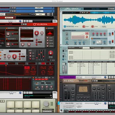This screenshot has width=115, height=115.
Task: Click the Amp Gain knob
Action: pos(30,56)
